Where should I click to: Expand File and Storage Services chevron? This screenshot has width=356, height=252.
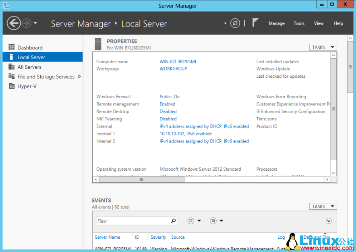(80, 76)
